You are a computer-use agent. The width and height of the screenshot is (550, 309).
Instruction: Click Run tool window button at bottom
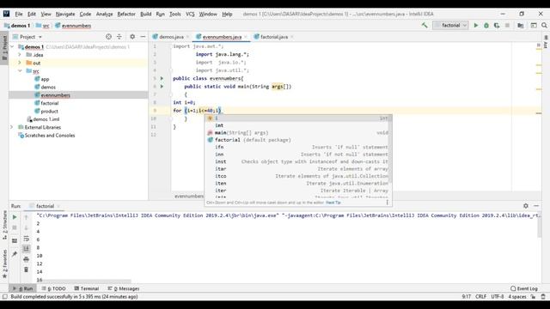[22, 288]
